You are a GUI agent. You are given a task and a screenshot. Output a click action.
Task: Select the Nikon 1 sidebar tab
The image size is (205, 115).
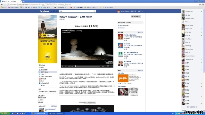click(x=42, y=74)
